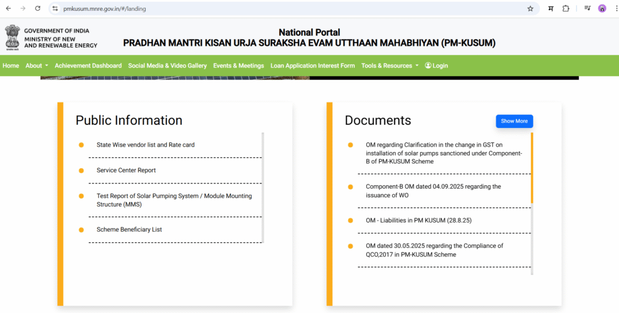The image size is (619, 313).
Task: Open the browser extensions puzzle icon
Action: [x=566, y=8]
